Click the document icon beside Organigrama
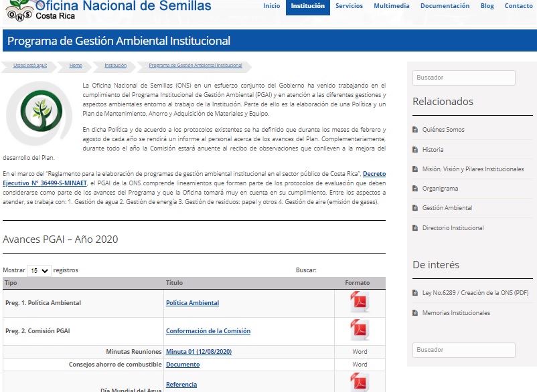Image resolution: width=537 pixels, height=392 pixels. [x=416, y=189]
